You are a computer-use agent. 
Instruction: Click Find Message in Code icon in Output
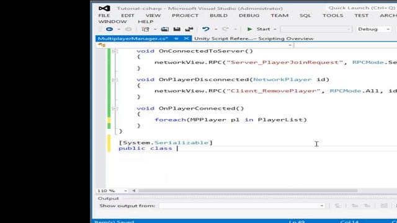(x=338, y=206)
